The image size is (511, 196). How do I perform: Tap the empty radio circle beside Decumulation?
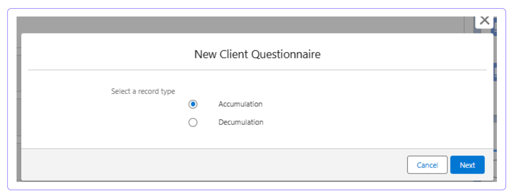pos(193,122)
